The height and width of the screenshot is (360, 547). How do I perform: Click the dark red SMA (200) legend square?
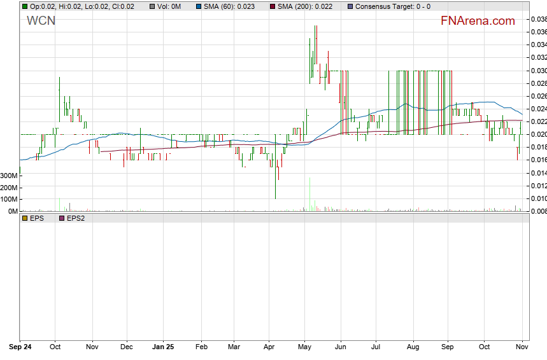273,6
